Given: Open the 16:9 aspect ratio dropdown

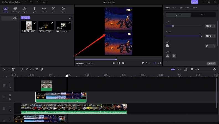Looking at the screenshot, I should pos(146,63).
